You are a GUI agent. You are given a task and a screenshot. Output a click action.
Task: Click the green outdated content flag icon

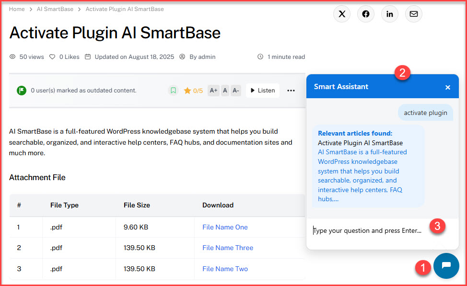(x=22, y=90)
